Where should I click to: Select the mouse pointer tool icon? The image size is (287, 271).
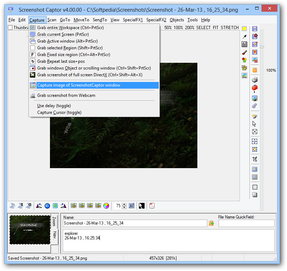[x=254, y=124]
